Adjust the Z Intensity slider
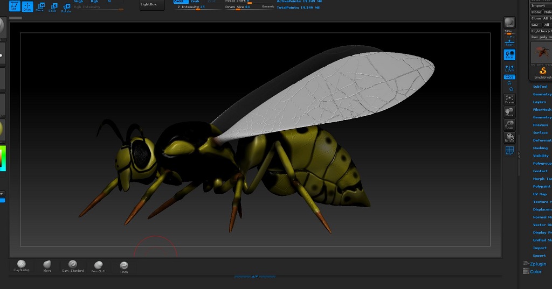 click(197, 8)
